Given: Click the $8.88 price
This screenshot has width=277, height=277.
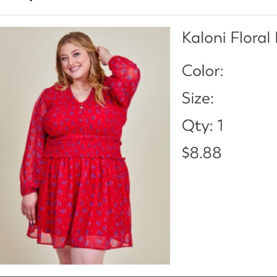Looking at the screenshot, I should pyautogui.click(x=202, y=152).
